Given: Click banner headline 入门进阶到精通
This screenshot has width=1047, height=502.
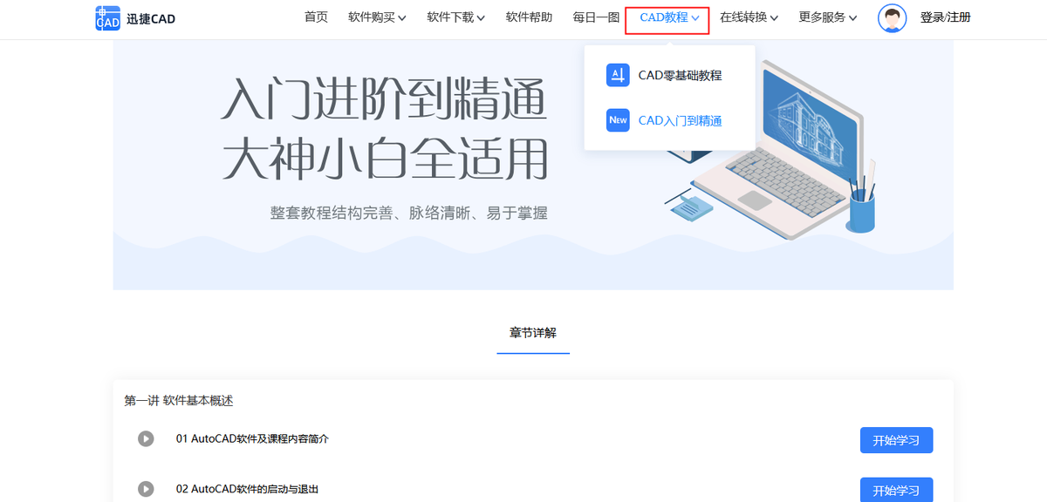Looking at the screenshot, I should (385, 98).
